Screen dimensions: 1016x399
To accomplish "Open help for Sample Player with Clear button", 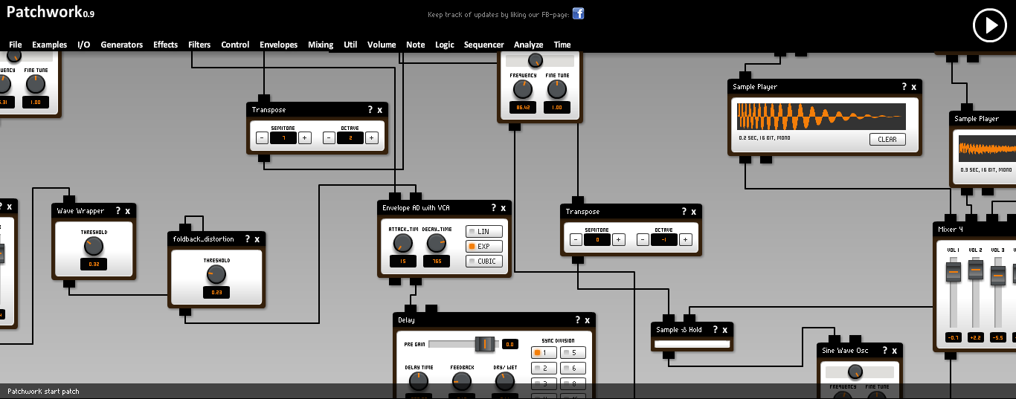I will pos(904,87).
